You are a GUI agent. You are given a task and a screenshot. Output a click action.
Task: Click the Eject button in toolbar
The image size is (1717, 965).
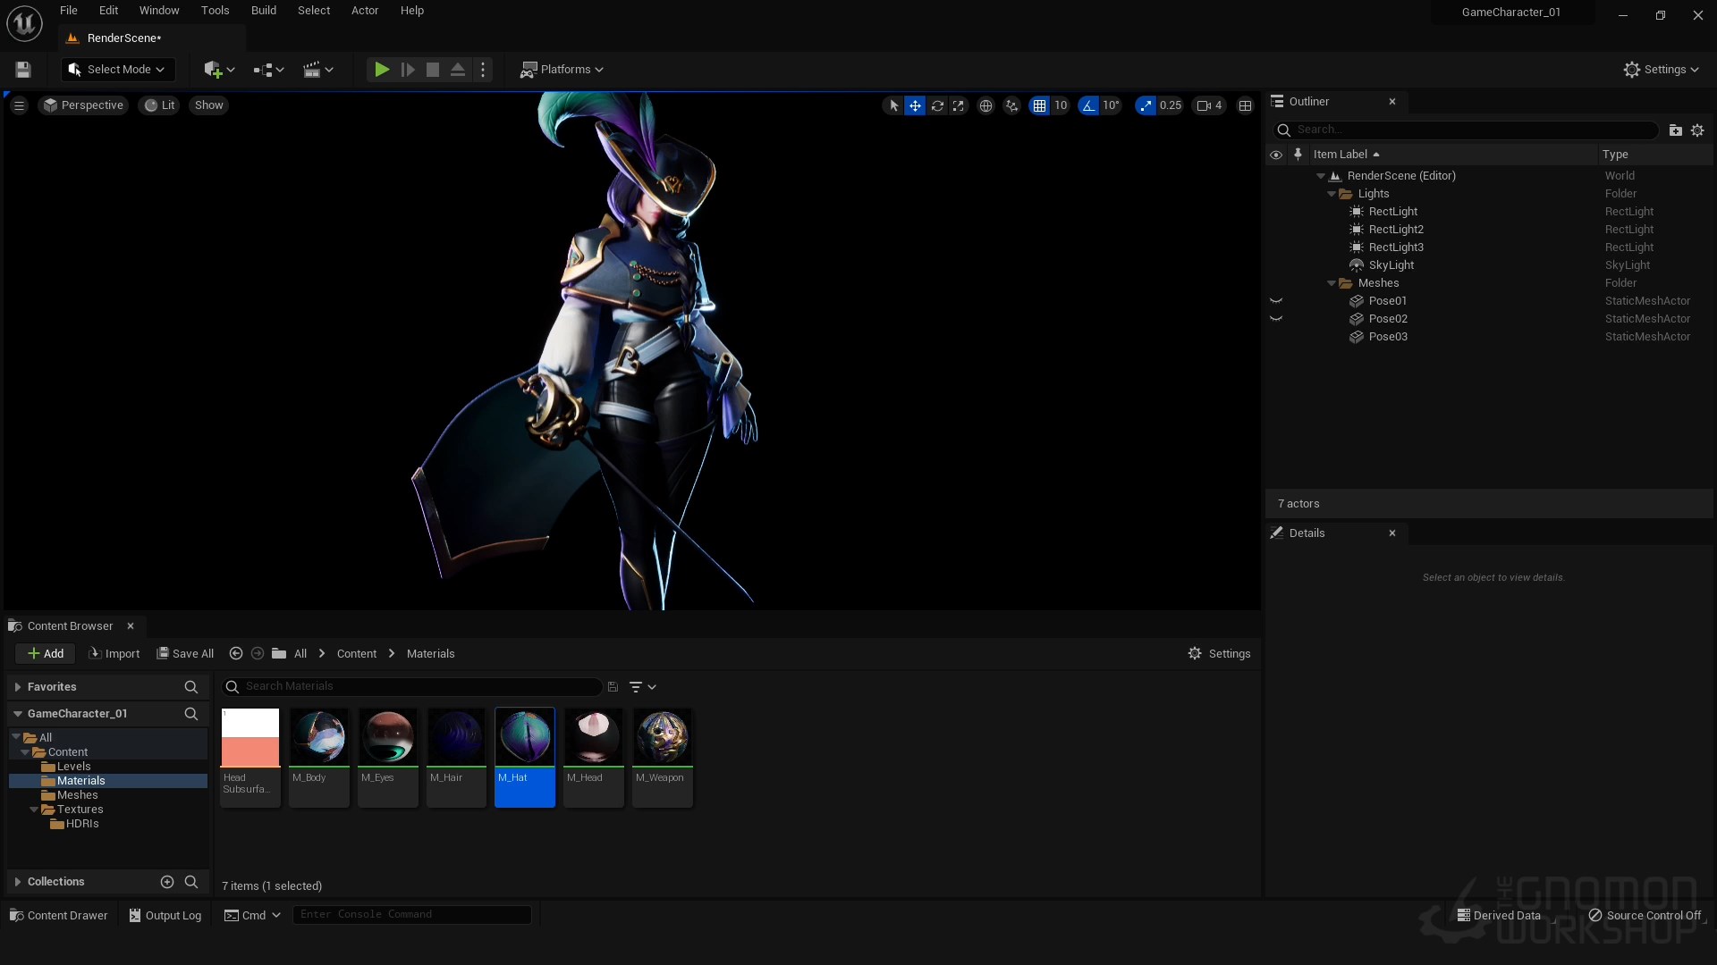pyautogui.click(x=457, y=70)
